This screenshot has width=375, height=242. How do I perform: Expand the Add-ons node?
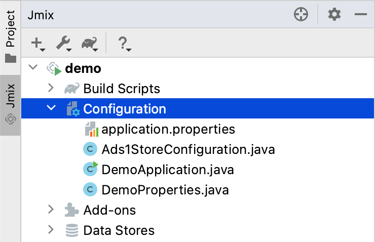coord(51,209)
